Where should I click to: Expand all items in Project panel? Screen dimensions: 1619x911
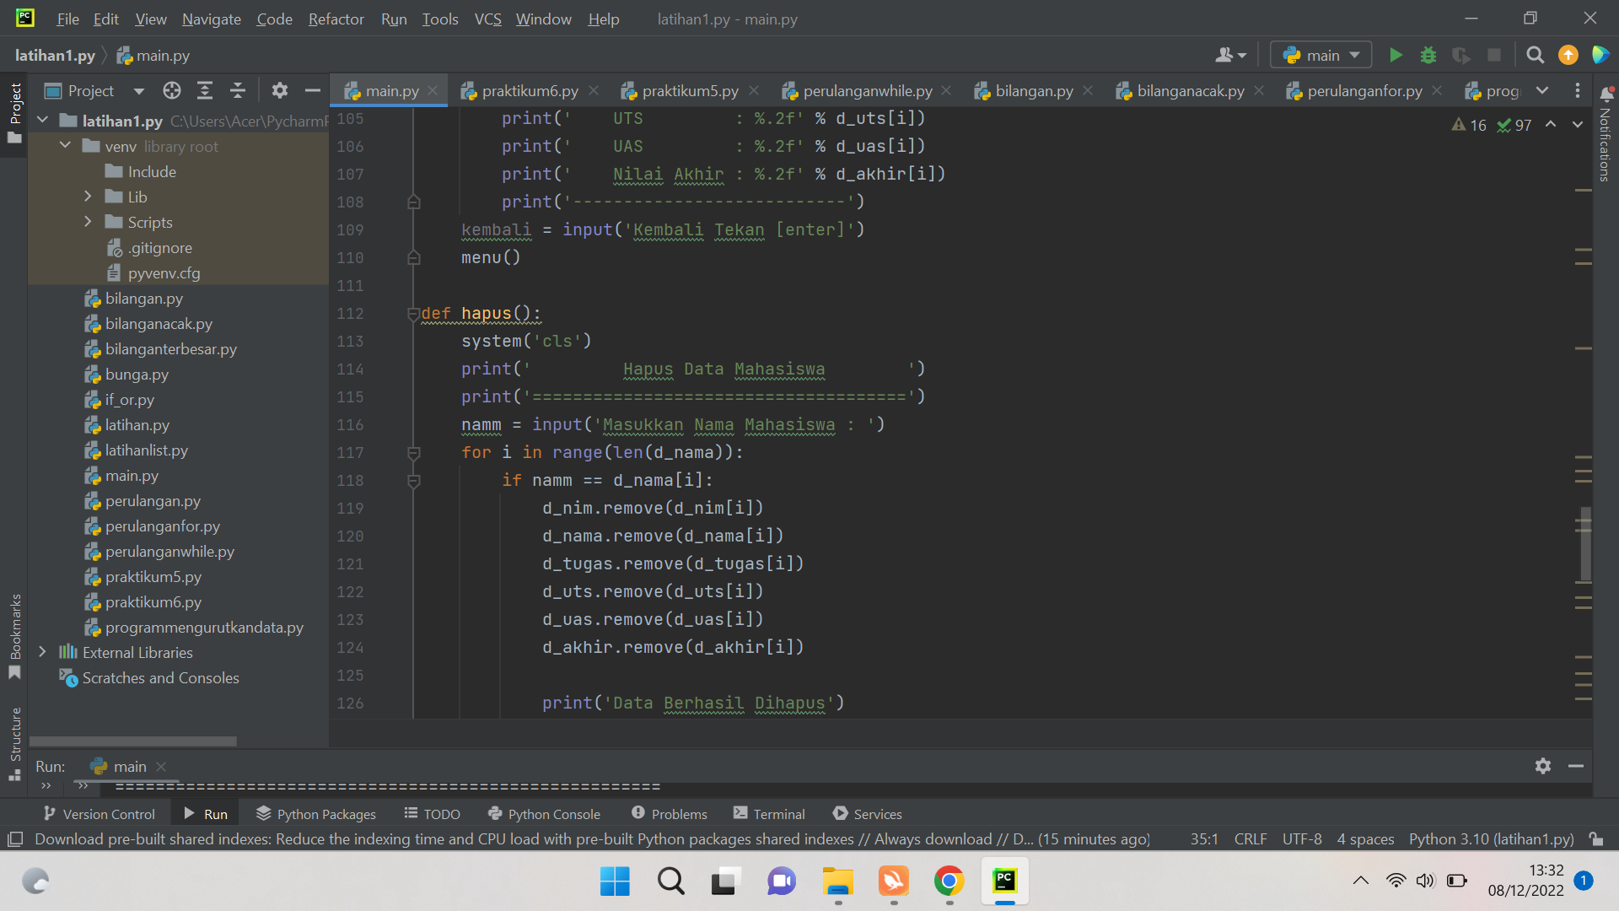pos(205,91)
